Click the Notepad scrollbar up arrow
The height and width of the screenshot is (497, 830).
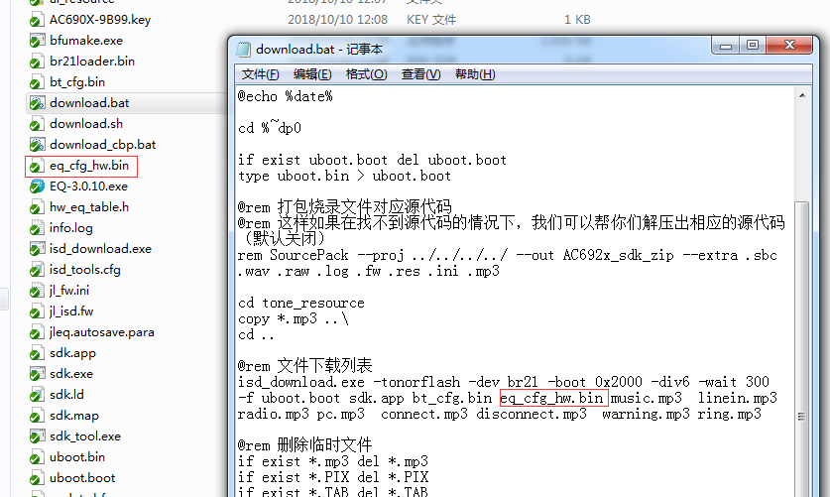[x=802, y=96]
